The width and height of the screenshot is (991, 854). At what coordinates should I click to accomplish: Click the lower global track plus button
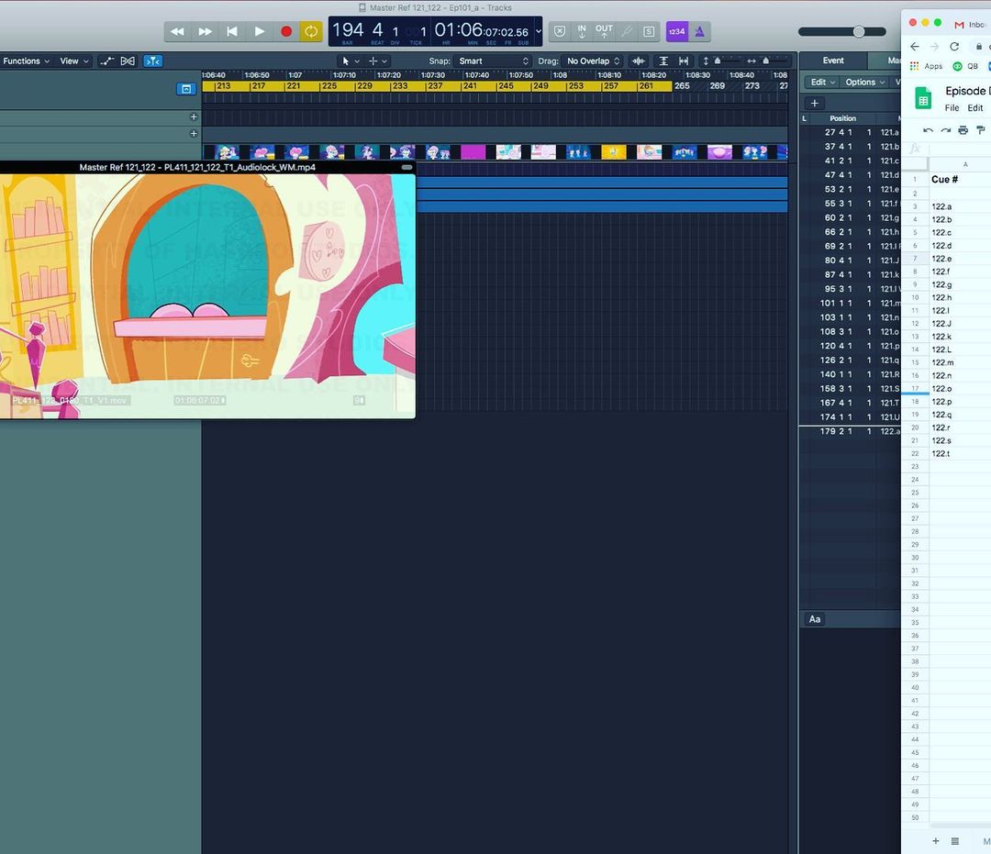pos(194,133)
